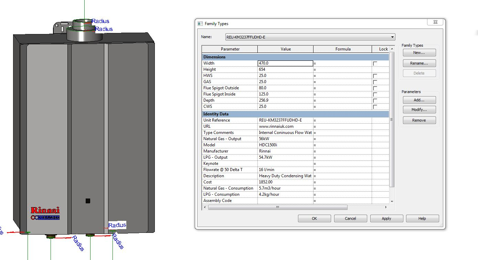The image size is (478, 260).
Task: Click the Family Types dialog title icon
Action: (200, 24)
